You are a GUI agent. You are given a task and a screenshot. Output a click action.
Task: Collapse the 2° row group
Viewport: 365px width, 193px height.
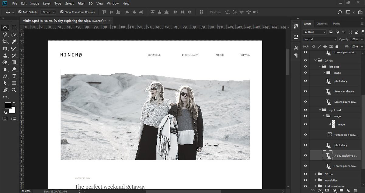point(315,60)
